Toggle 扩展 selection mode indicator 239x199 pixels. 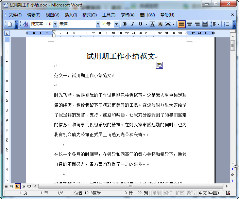coord(180,193)
